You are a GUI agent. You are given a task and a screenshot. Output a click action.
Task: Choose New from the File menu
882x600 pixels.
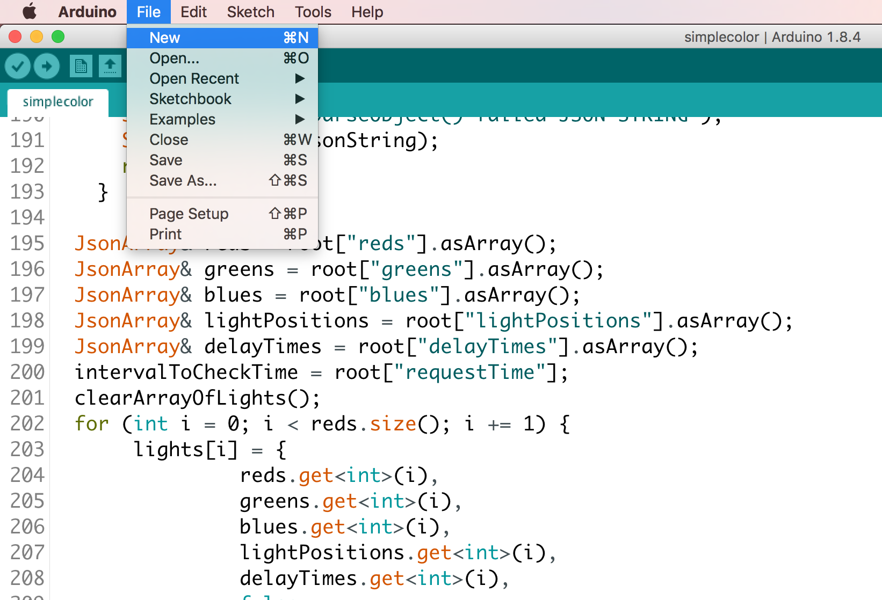(222, 38)
